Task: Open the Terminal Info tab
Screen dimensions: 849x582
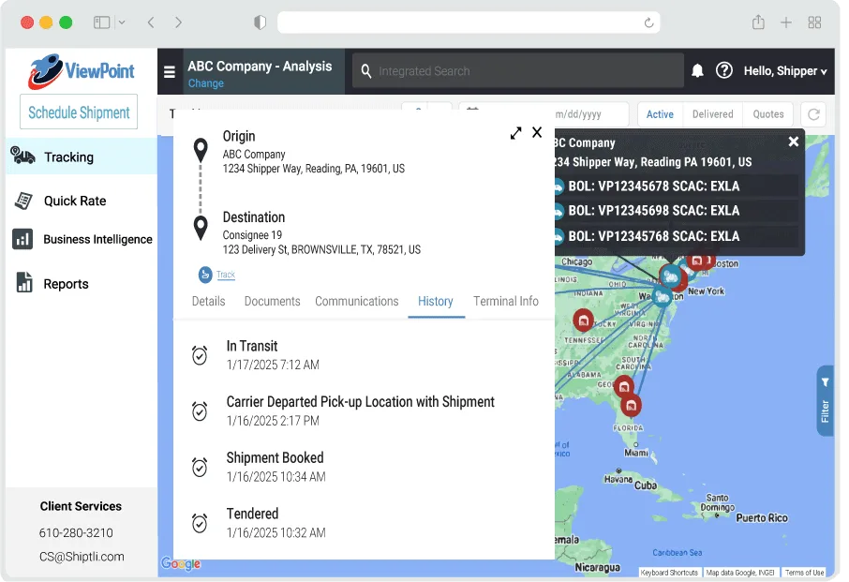Action: (x=506, y=301)
